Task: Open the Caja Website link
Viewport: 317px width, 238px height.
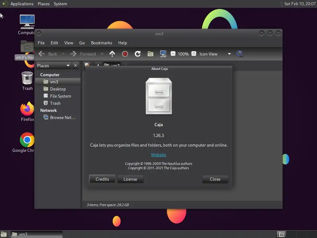Action: [x=158, y=155]
